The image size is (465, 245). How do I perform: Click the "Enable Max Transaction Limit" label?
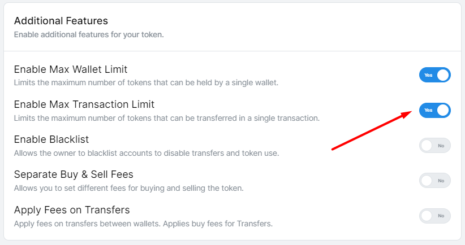84,104
